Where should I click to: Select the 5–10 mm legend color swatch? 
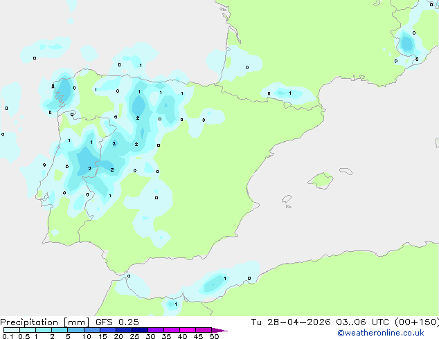[x=75, y=330]
